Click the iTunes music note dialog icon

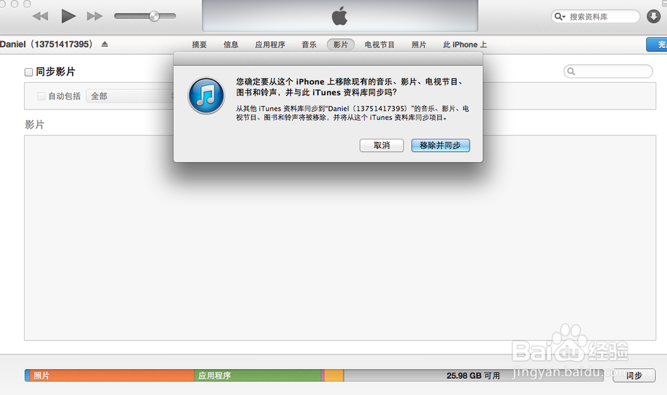[x=206, y=95]
